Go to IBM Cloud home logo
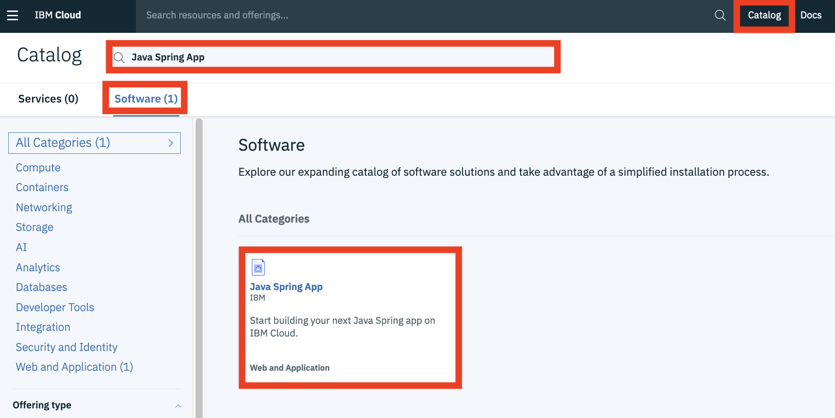 pos(58,15)
